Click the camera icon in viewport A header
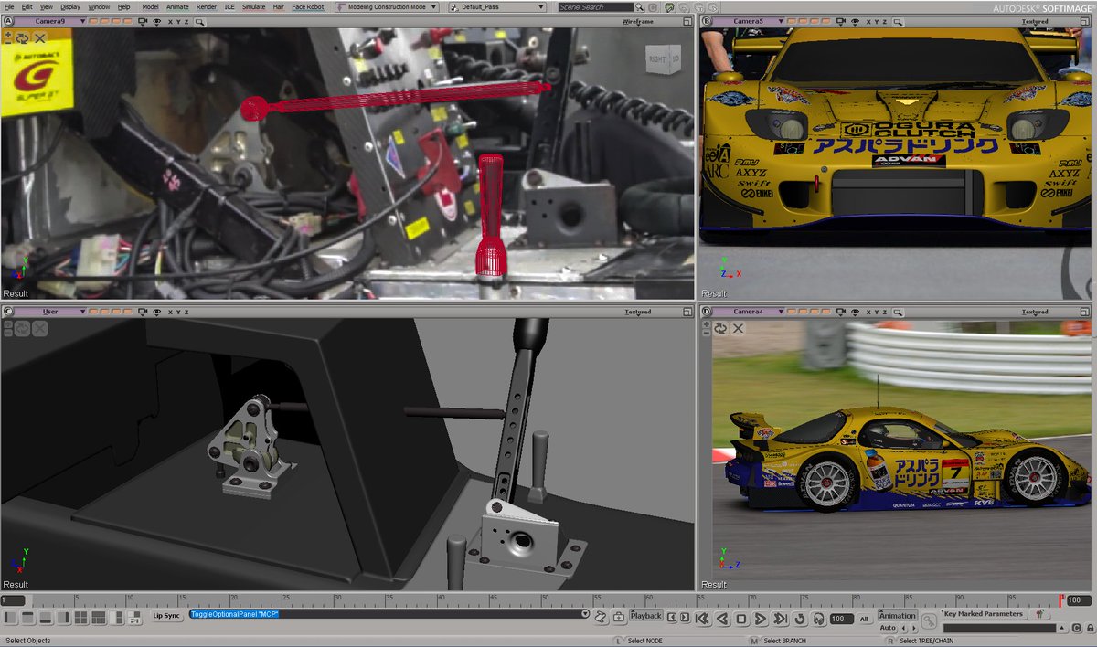Viewport: 1097px width, 647px height. (144, 21)
